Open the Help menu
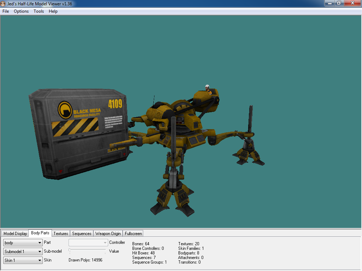This screenshot has width=362, height=271. pos(53,11)
